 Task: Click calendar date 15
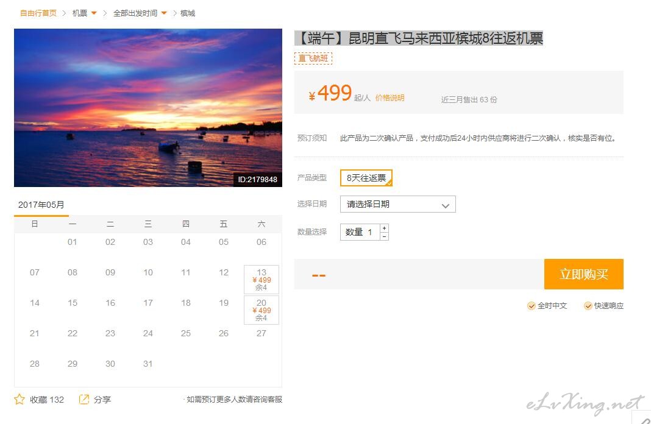click(73, 303)
